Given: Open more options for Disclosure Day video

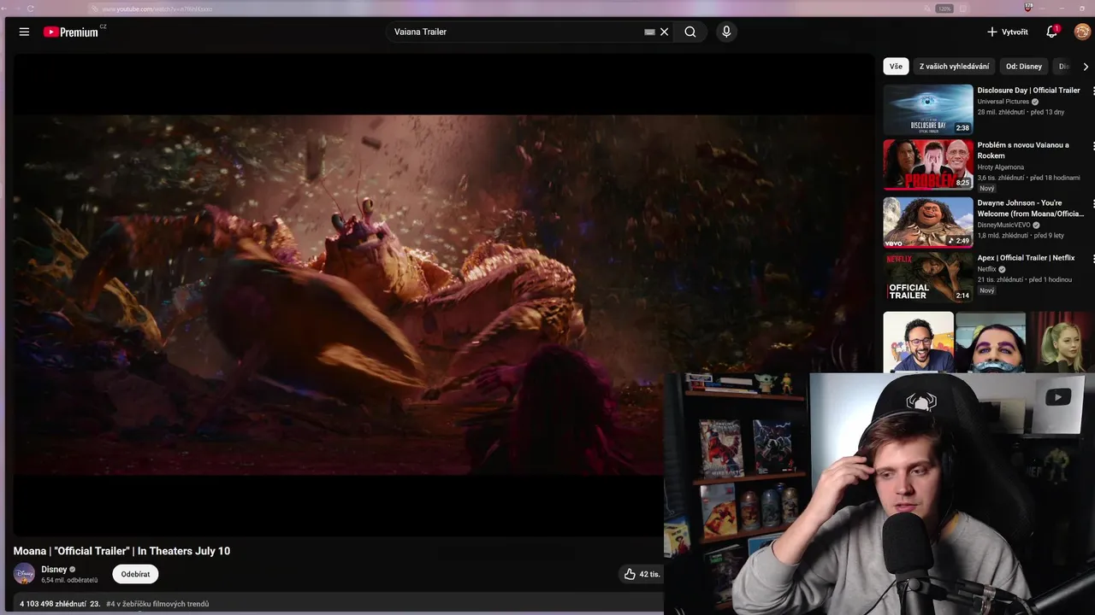Looking at the screenshot, I should pos(1092,91).
